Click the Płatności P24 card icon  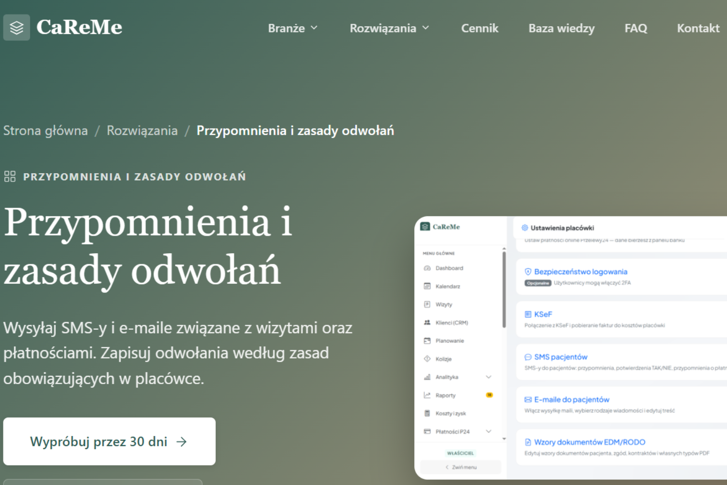click(427, 432)
